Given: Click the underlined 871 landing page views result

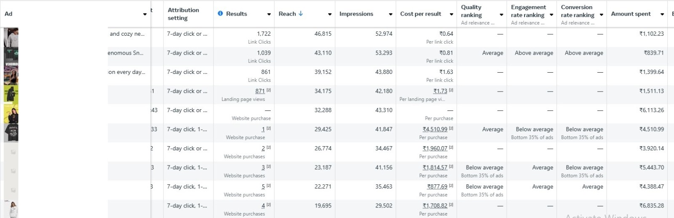Looking at the screenshot, I should click(x=260, y=91).
